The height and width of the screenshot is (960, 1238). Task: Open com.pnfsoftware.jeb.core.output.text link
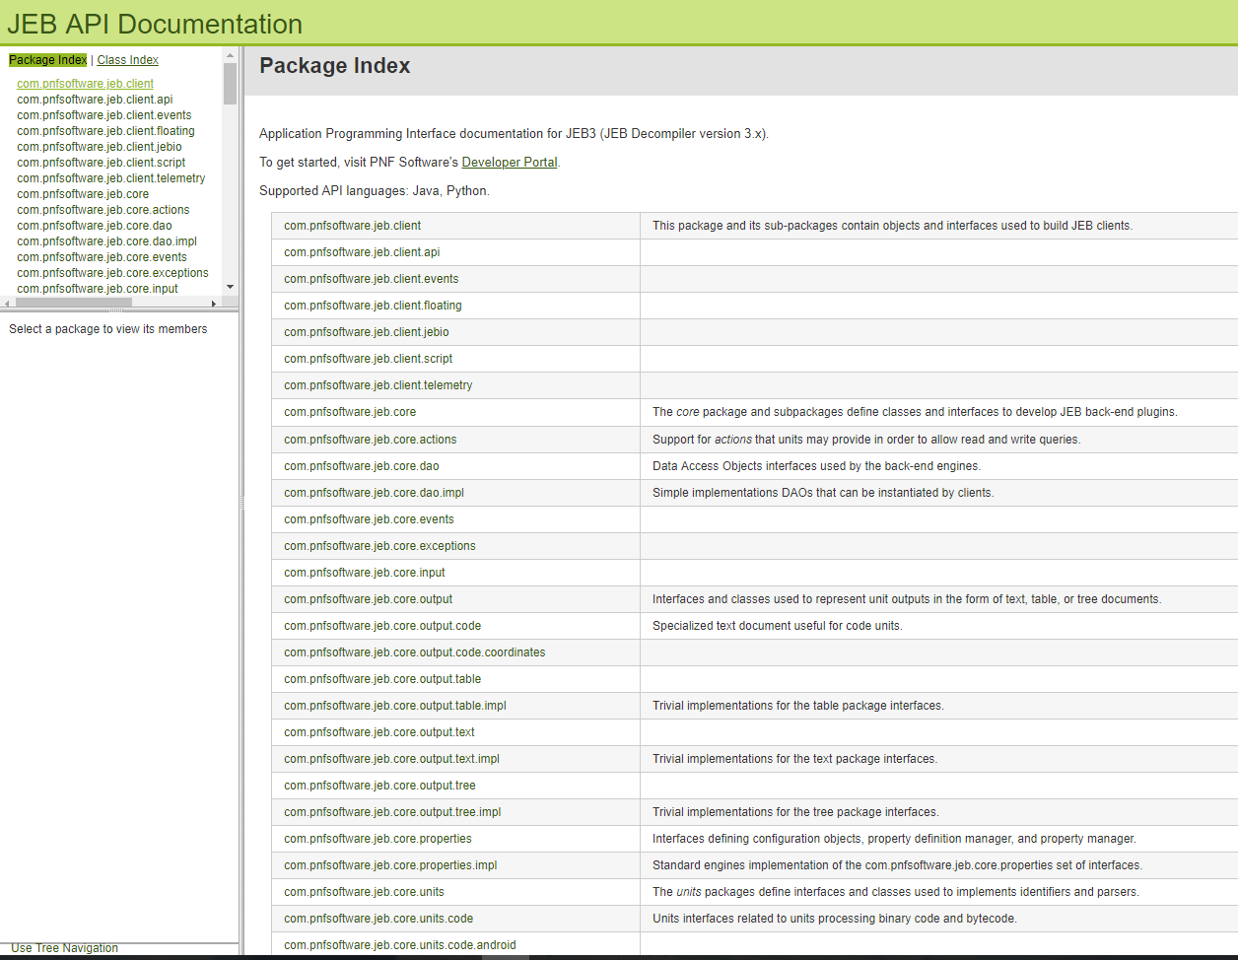[x=379, y=732]
